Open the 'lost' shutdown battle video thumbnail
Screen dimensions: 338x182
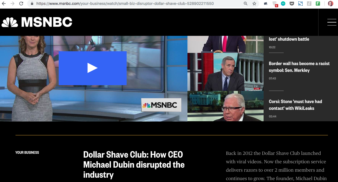tap(226, 44)
